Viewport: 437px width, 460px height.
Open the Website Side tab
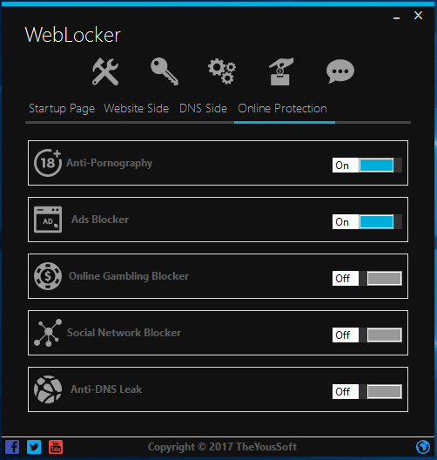point(137,109)
